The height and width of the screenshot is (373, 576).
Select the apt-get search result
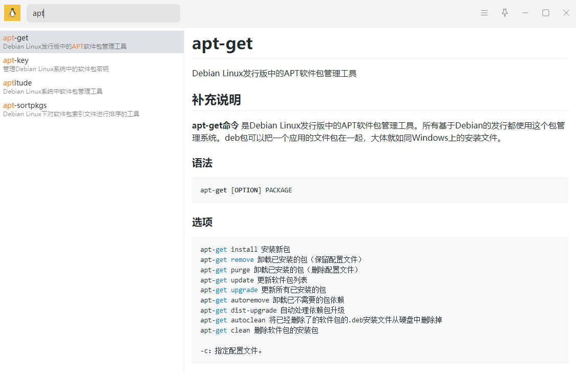[92, 42]
